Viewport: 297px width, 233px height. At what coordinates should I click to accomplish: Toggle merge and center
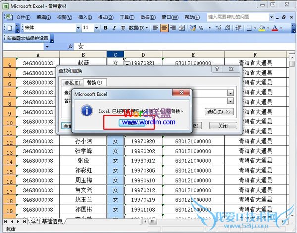coord(182,28)
